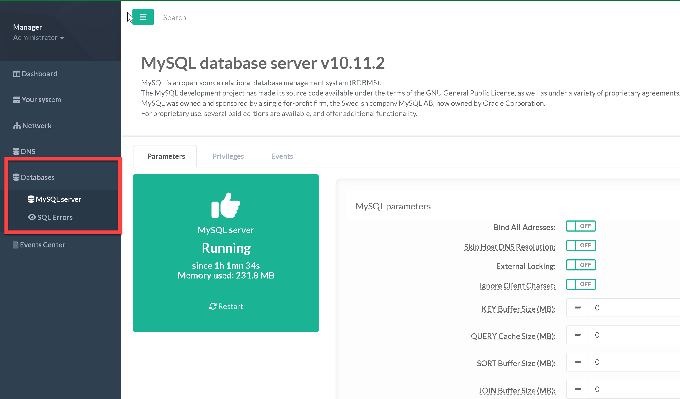The width and height of the screenshot is (680, 399).
Task: Open the Administrator dropdown menu
Action: (39, 38)
